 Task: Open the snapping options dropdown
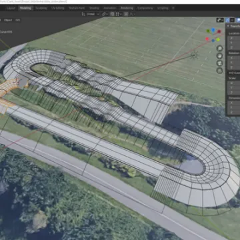click(x=118, y=14)
